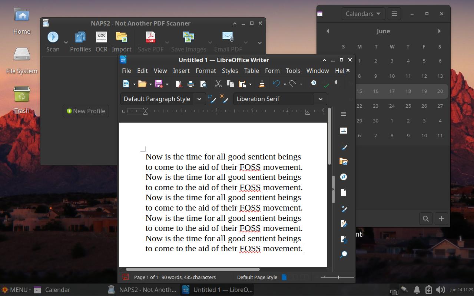Open the Open-file recent documents dropdown arrow

click(x=150, y=84)
